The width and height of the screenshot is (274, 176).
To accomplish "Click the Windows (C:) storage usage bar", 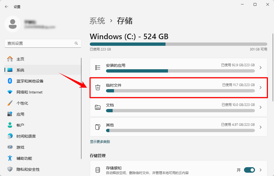I will click(178, 44).
